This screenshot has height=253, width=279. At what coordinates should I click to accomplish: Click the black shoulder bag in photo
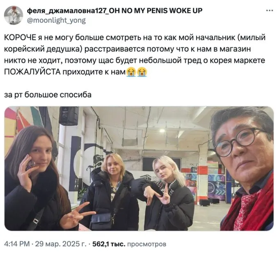coord(101,221)
